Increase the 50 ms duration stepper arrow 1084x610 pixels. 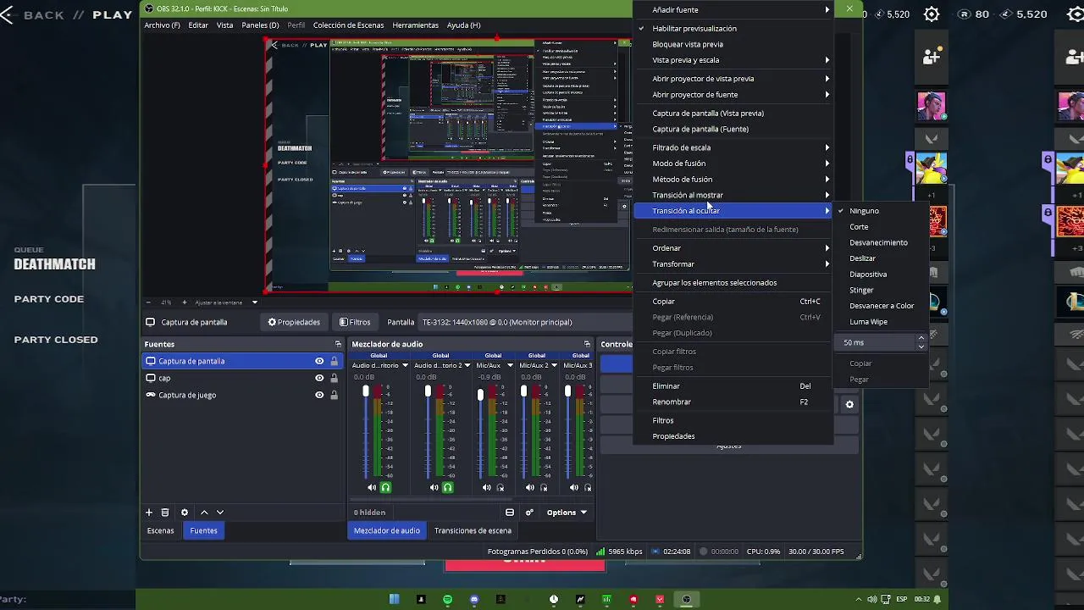pyautogui.click(x=921, y=339)
